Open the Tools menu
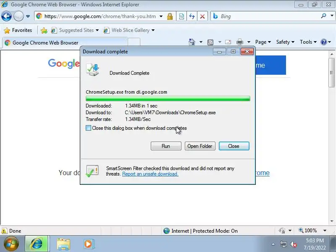The width and height of the screenshot is (336, 252). click(x=308, y=42)
